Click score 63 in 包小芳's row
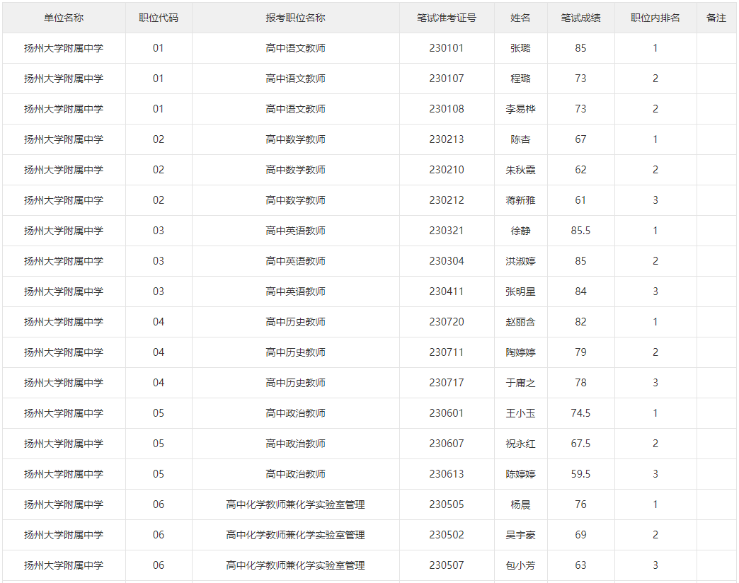739x583 pixels. click(x=580, y=565)
